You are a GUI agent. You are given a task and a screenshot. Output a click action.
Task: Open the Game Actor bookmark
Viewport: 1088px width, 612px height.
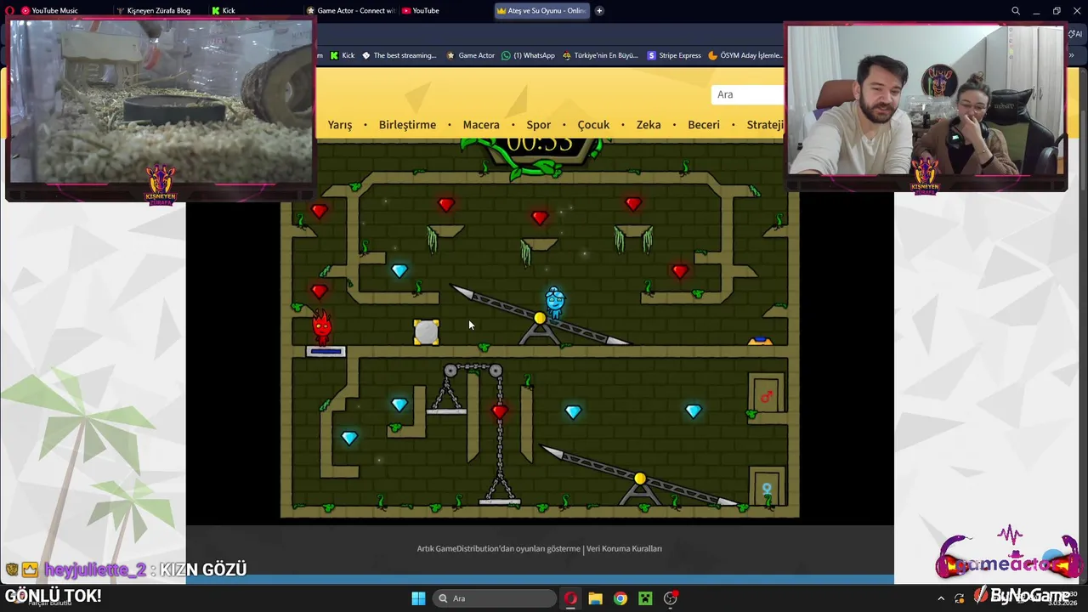470,55
